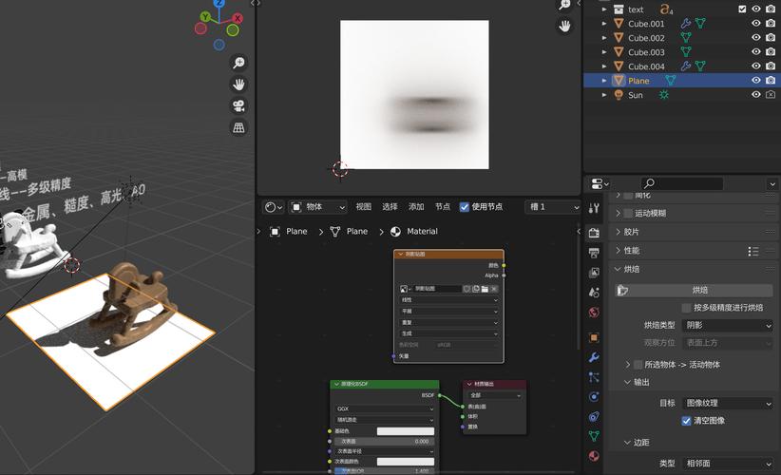The image size is (781, 475).
Task: Open the Object Data mesh properties tab
Action: point(594,436)
